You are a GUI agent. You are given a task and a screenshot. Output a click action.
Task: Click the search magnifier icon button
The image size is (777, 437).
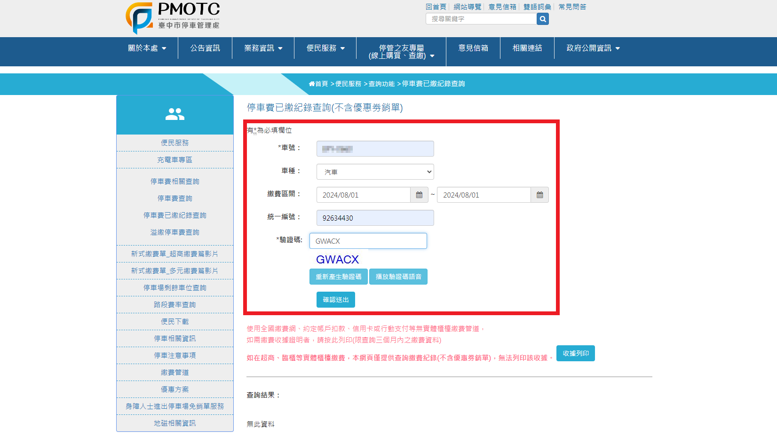[x=543, y=19]
